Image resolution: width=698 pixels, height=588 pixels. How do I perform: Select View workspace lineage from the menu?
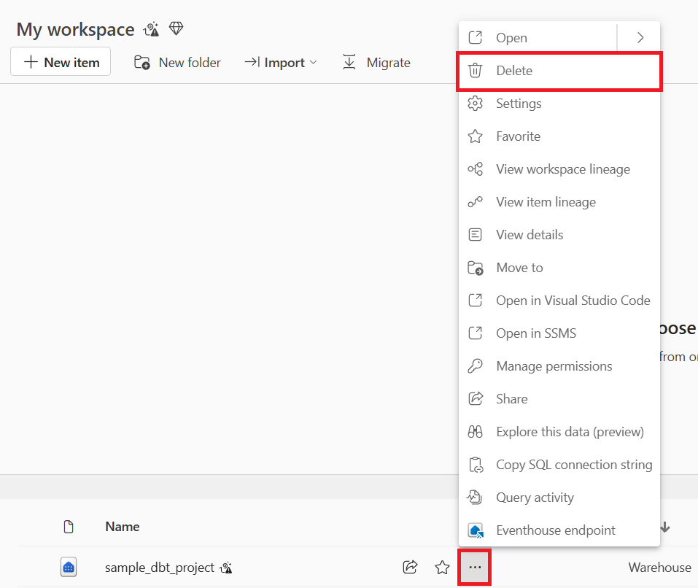562,169
